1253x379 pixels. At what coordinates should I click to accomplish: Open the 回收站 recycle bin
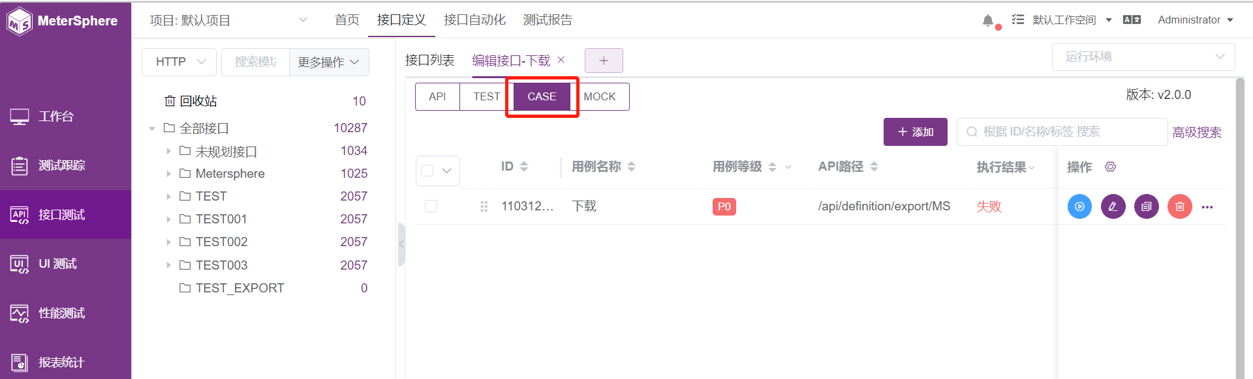pos(198,101)
